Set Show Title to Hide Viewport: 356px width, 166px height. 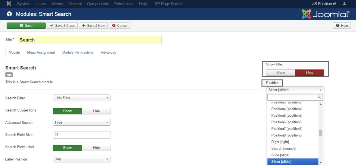[x=310, y=73]
